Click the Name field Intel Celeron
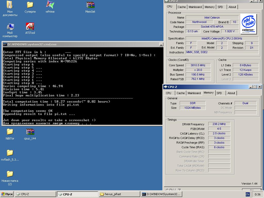The height and width of the screenshot is (198, 264). click(x=212, y=18)
